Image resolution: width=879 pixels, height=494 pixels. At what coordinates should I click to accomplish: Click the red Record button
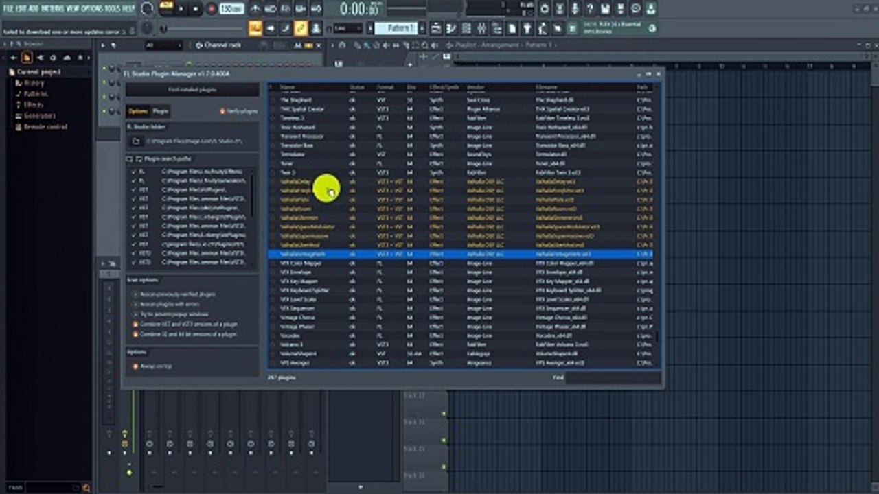click(x=212, y=10)
